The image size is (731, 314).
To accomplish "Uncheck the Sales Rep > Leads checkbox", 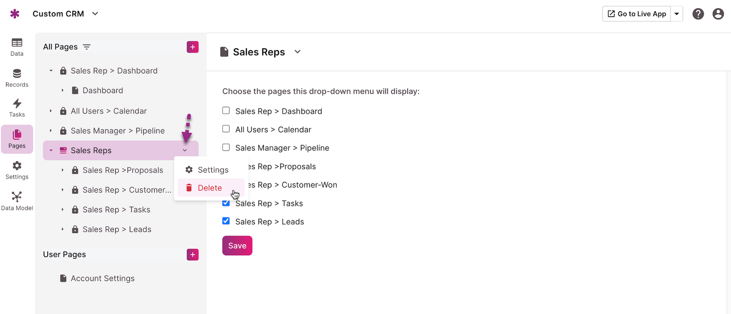I will [226, 221].
